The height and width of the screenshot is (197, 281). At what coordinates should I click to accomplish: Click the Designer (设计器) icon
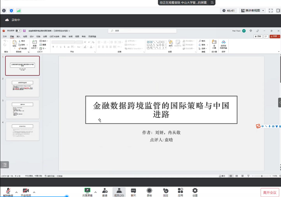214,44
